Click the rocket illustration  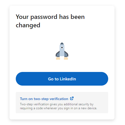pos(62,51)
